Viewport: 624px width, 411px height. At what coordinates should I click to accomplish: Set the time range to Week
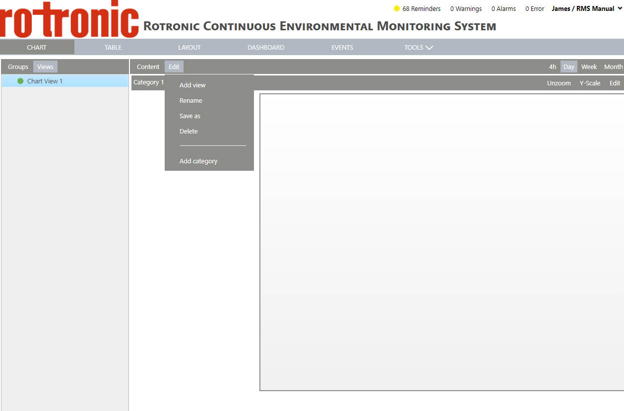pyautogui.click(x=589, y=67)
